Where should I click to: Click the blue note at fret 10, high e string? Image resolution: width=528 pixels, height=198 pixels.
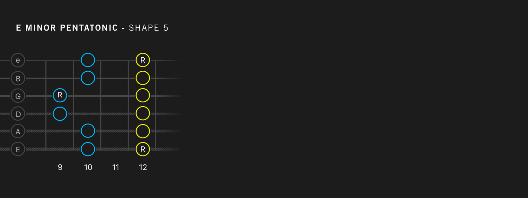(88, 60)
